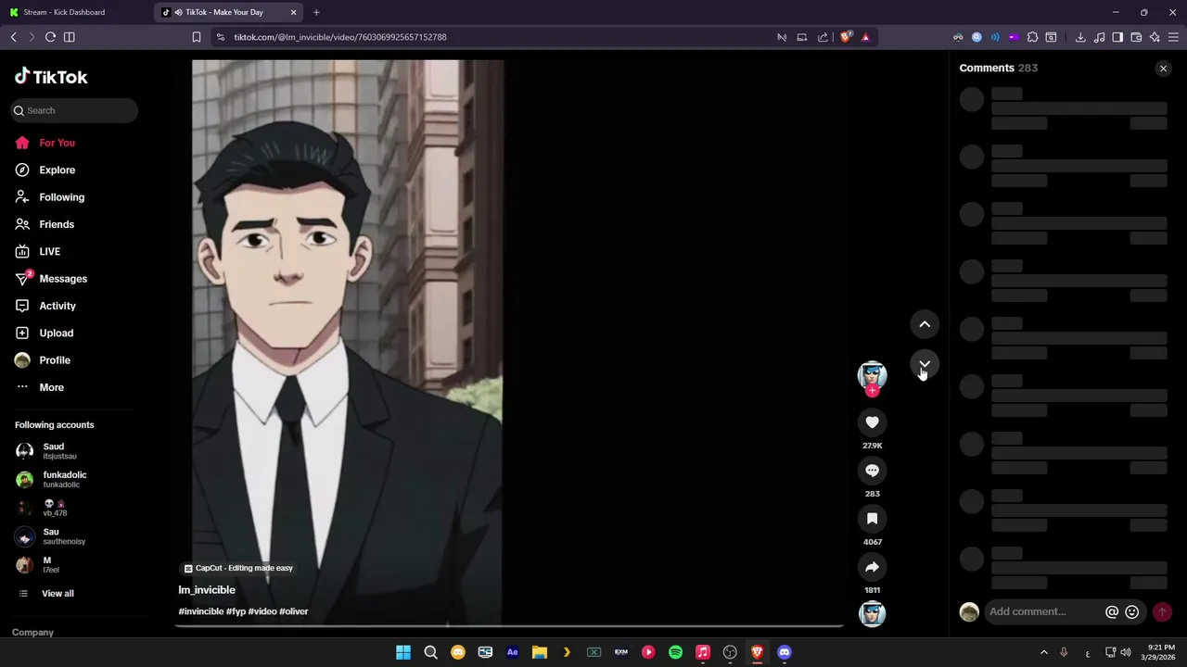Open vb_478's followed account

pos(56,508)
